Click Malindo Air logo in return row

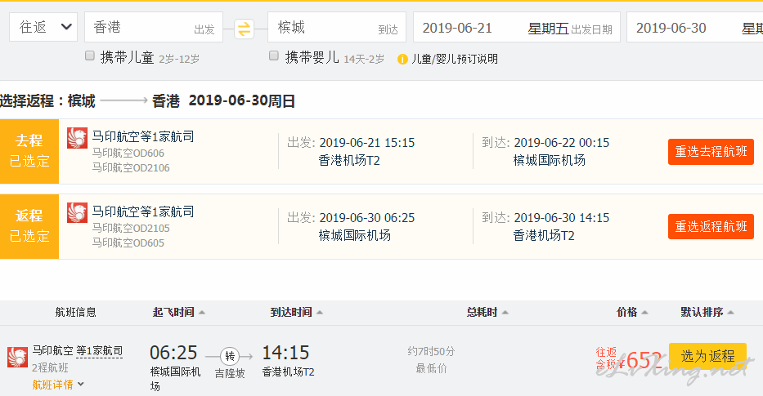click(78, 213)
